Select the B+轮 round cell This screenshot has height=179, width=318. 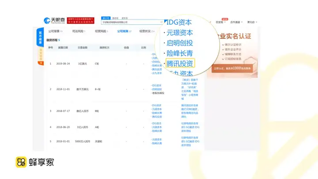[98, 89]
